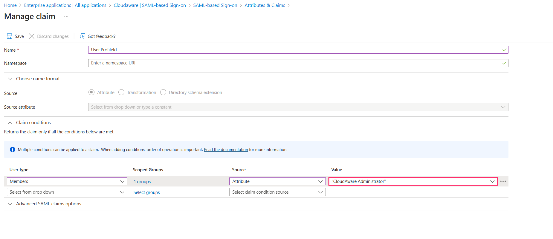Expand the Choose name format section
Screen dimensions: 553x239
pos(10,79)
